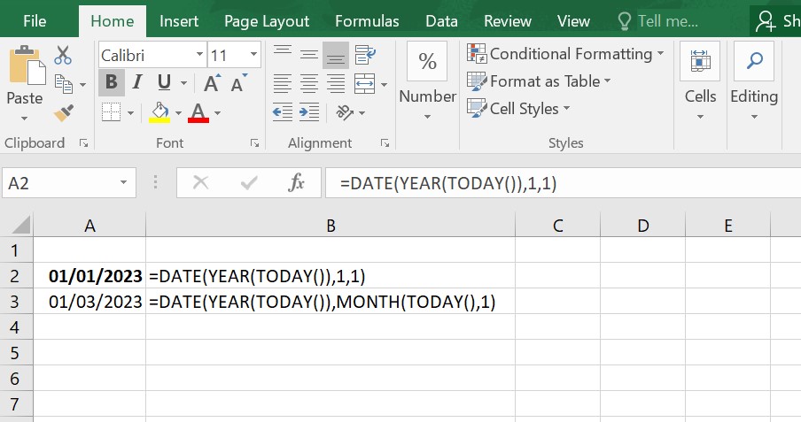Image resolution: width=801 pixels, height=422 pixels.
Task: Click the Merge & Center icon
Action: tap(364, 84)
